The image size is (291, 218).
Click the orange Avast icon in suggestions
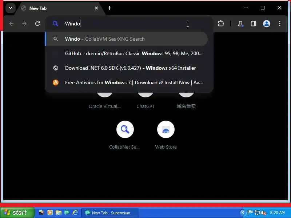click(x=56, y=82)
